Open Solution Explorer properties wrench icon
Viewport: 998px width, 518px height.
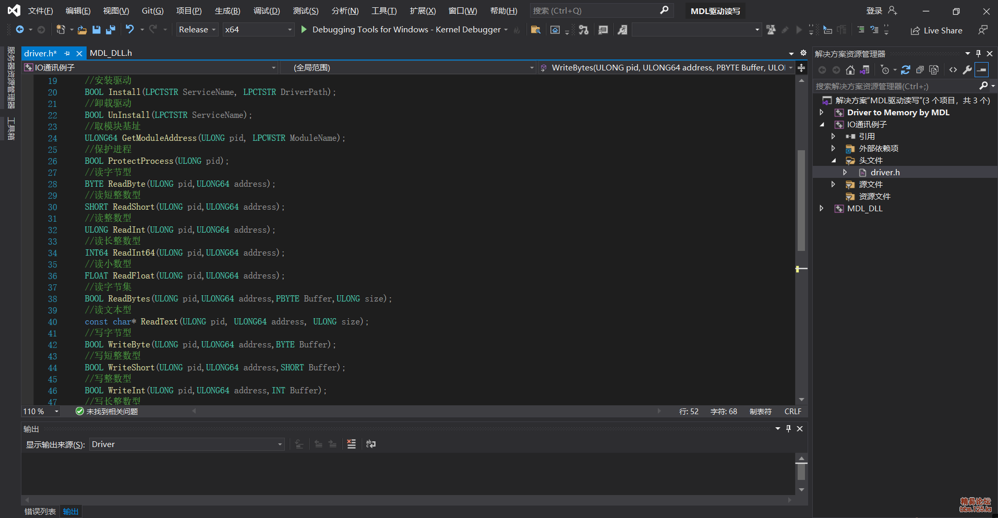tap(967, 70)
